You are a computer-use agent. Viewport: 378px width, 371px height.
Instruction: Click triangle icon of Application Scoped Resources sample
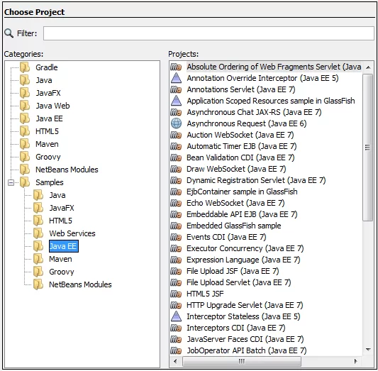pos(176,101)
